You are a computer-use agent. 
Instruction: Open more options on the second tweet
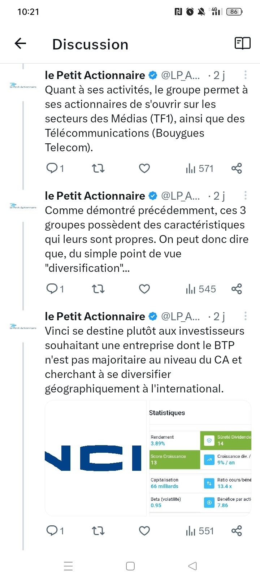[246, 195]
